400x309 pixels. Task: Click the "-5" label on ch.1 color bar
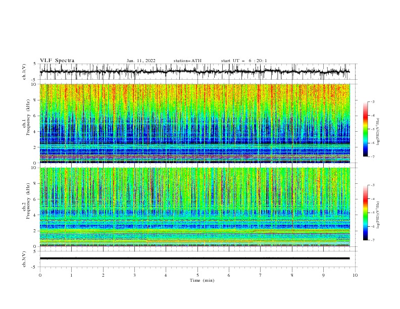(373, 129)
